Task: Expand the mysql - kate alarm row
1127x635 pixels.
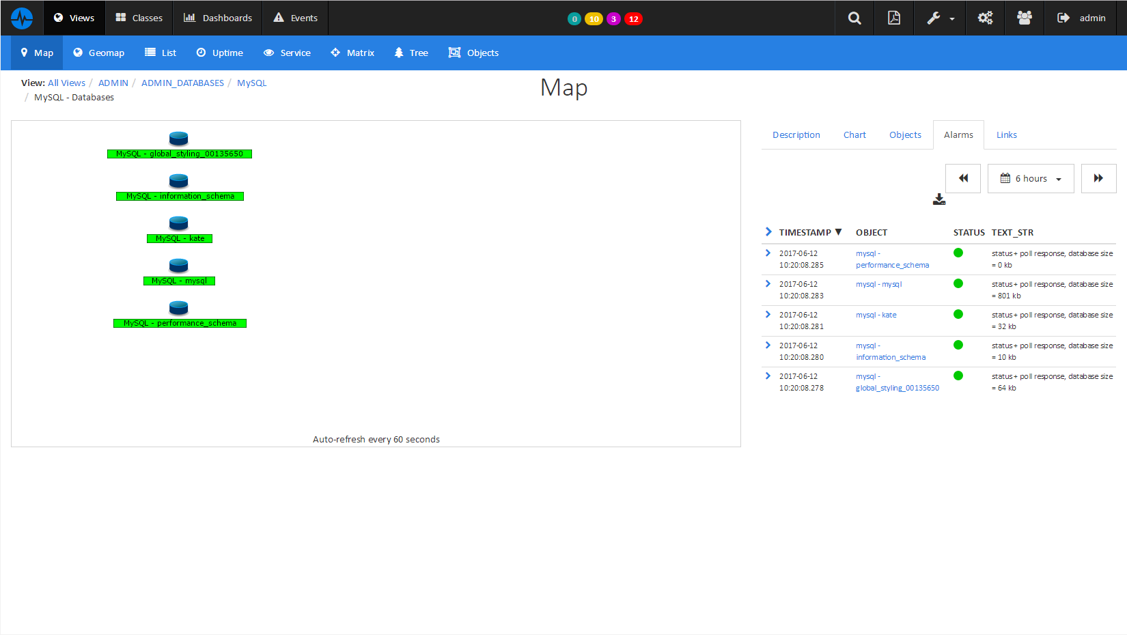Action: pos(767,315)
